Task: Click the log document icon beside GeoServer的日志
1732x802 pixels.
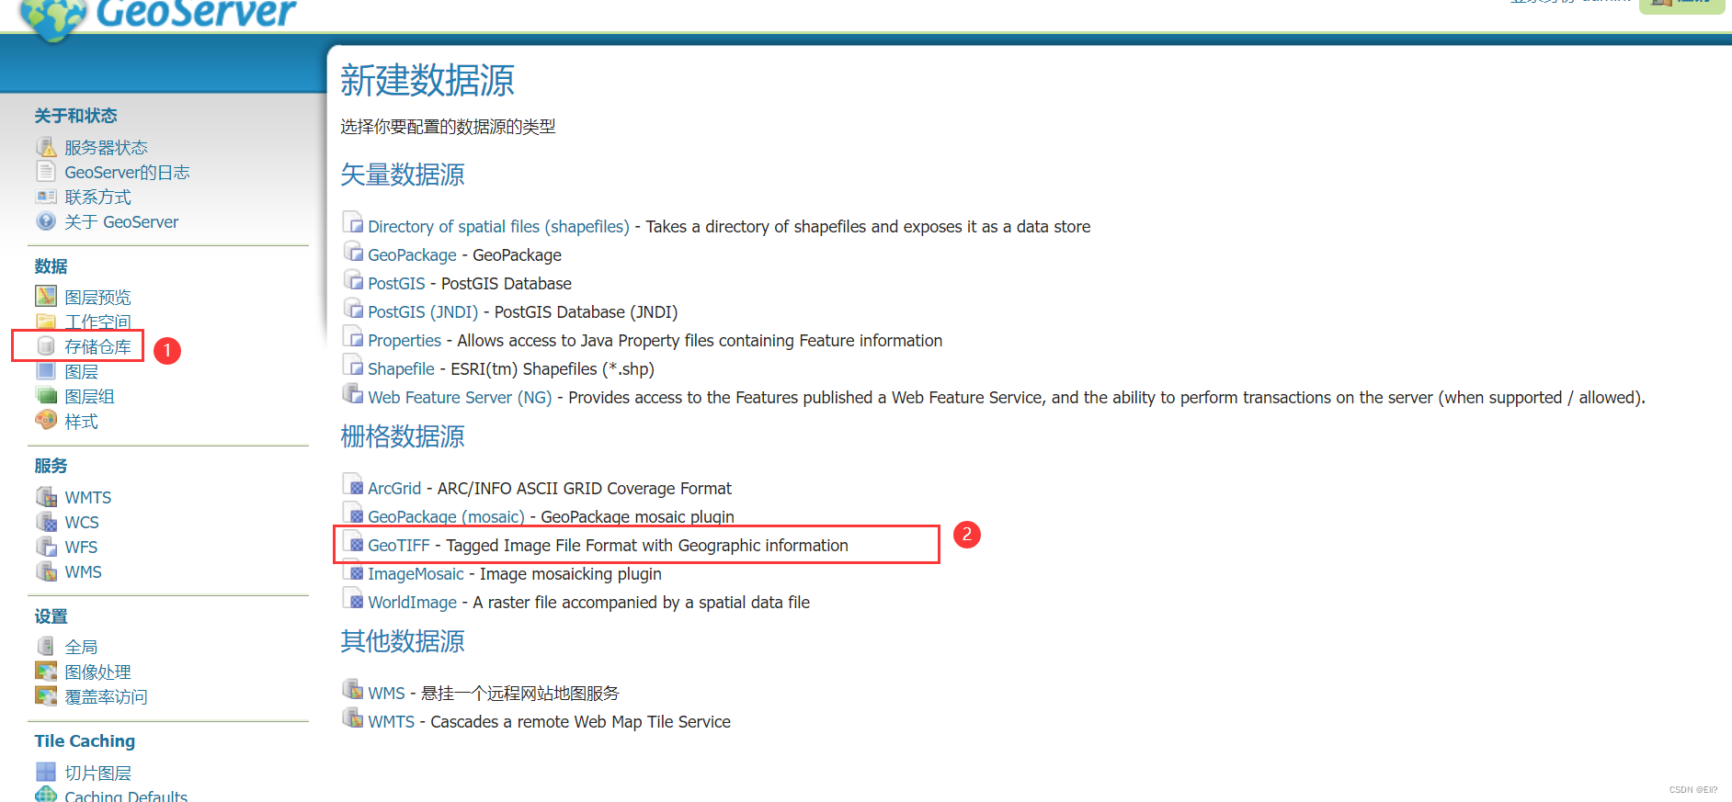Action: [x=46, y=172]
